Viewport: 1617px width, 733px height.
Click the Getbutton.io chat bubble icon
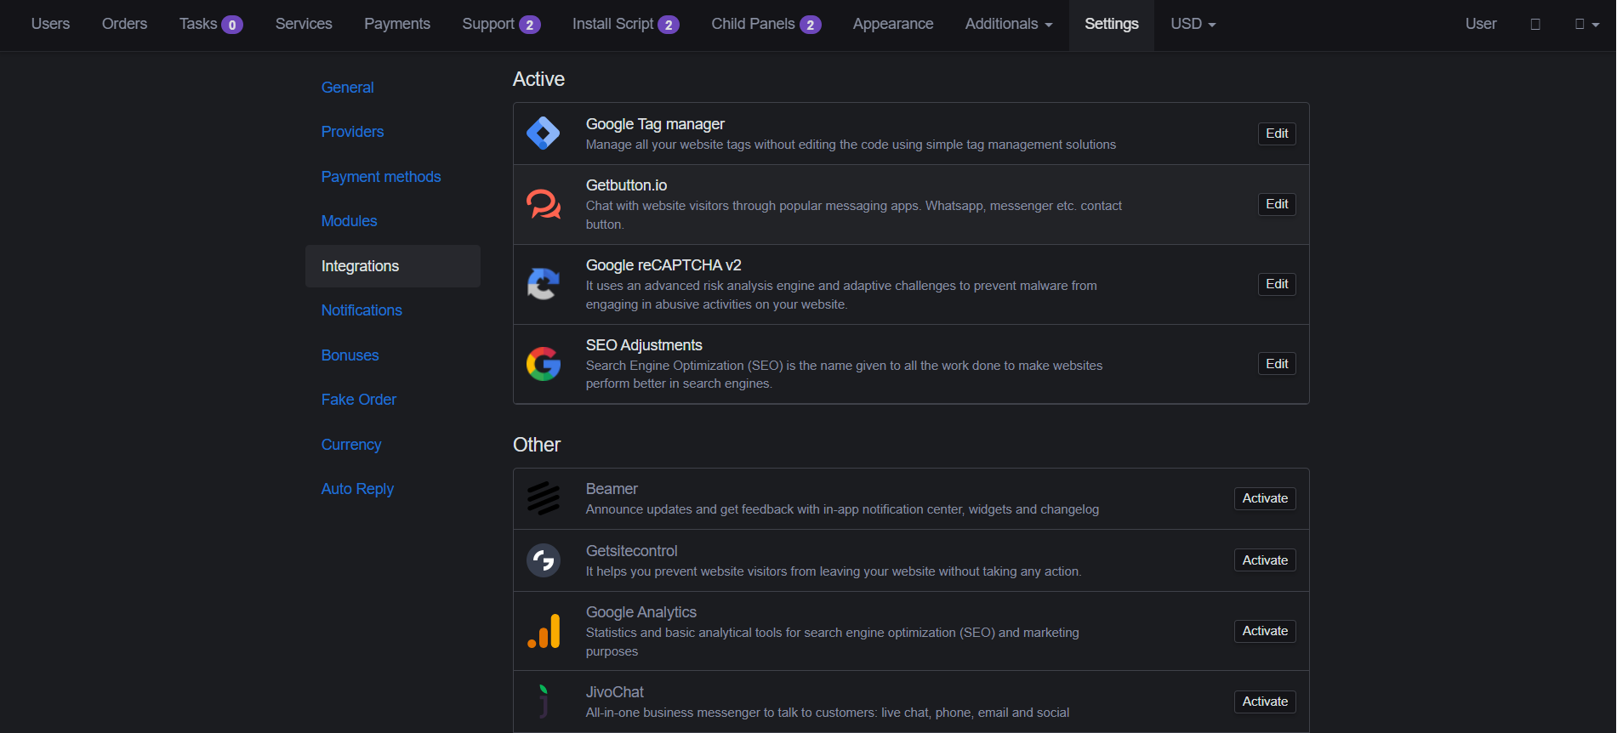click(x=543, y=204)
